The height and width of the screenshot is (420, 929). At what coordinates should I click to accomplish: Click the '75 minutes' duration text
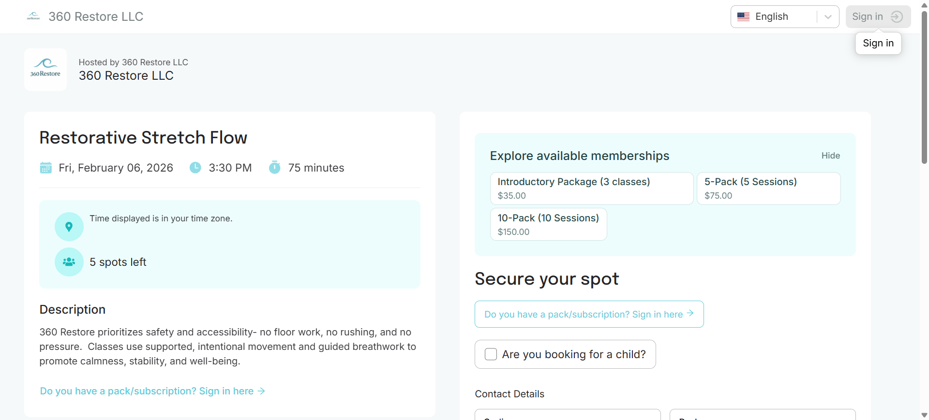(316, 168)
